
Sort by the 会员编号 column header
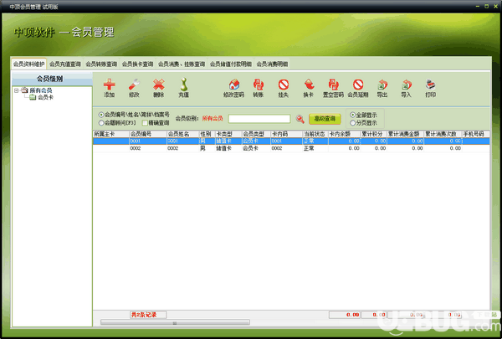[x=148, y=134]
